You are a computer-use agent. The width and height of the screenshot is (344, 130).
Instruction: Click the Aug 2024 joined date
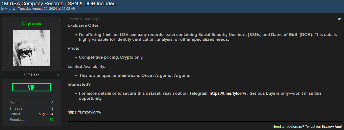click(46, 114)
